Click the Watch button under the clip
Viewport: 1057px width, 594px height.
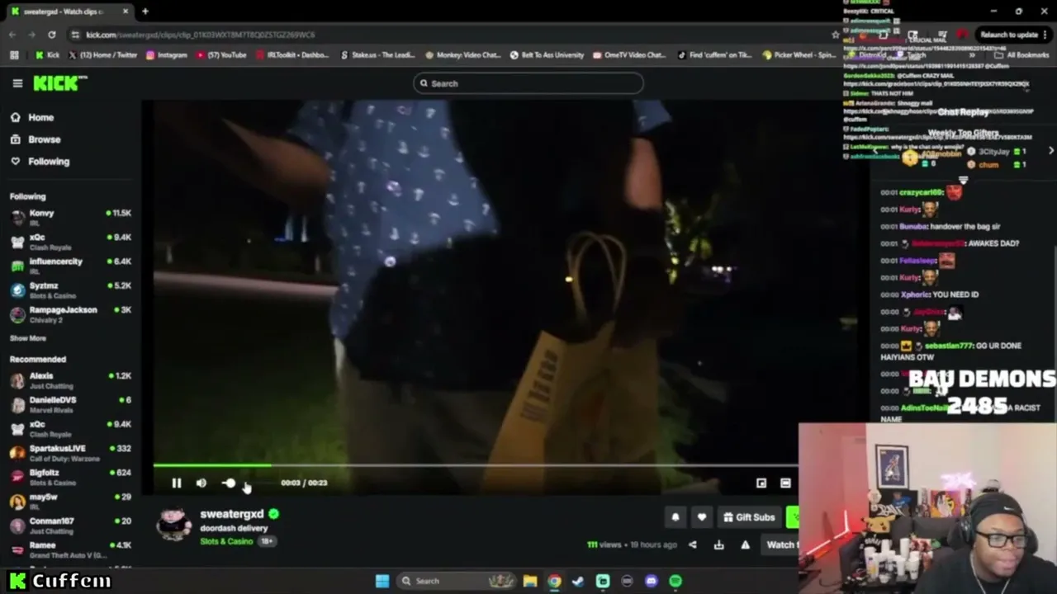pyautogui.click(x=781, y=544)
